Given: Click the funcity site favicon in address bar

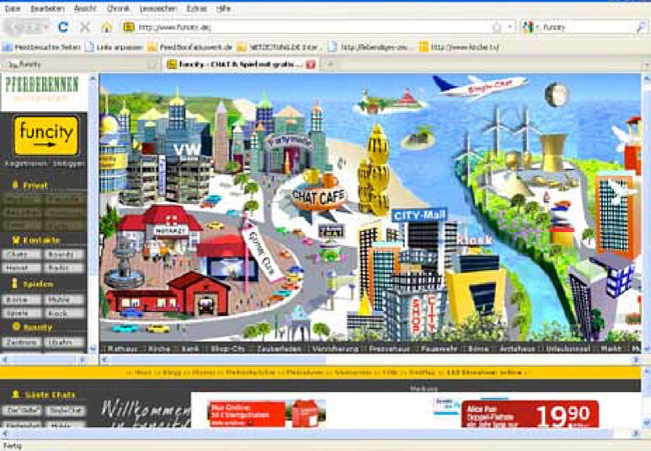Looking at the screenshot, I should pos(129,27).
